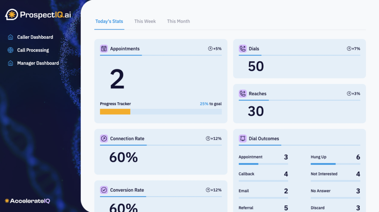
Task: Click the Appointments calendar icon
Action: pyautogui.click(x=104, y=49)
